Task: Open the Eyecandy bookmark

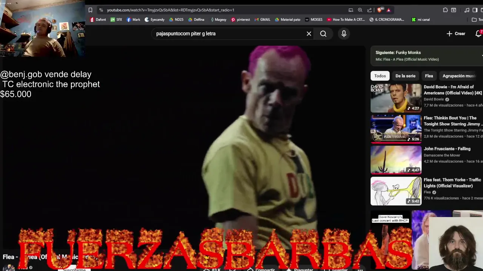Action: point(155,20)
